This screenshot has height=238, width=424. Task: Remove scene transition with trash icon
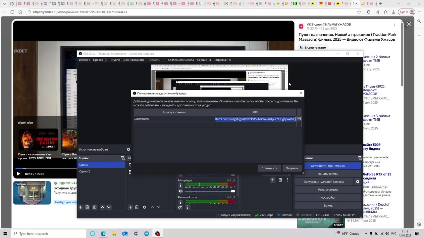pyautogui.click(x=280, y=180)
